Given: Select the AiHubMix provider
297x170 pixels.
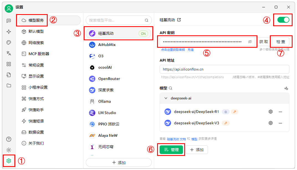Looking at the screenshot, I should tap(119, 45).
